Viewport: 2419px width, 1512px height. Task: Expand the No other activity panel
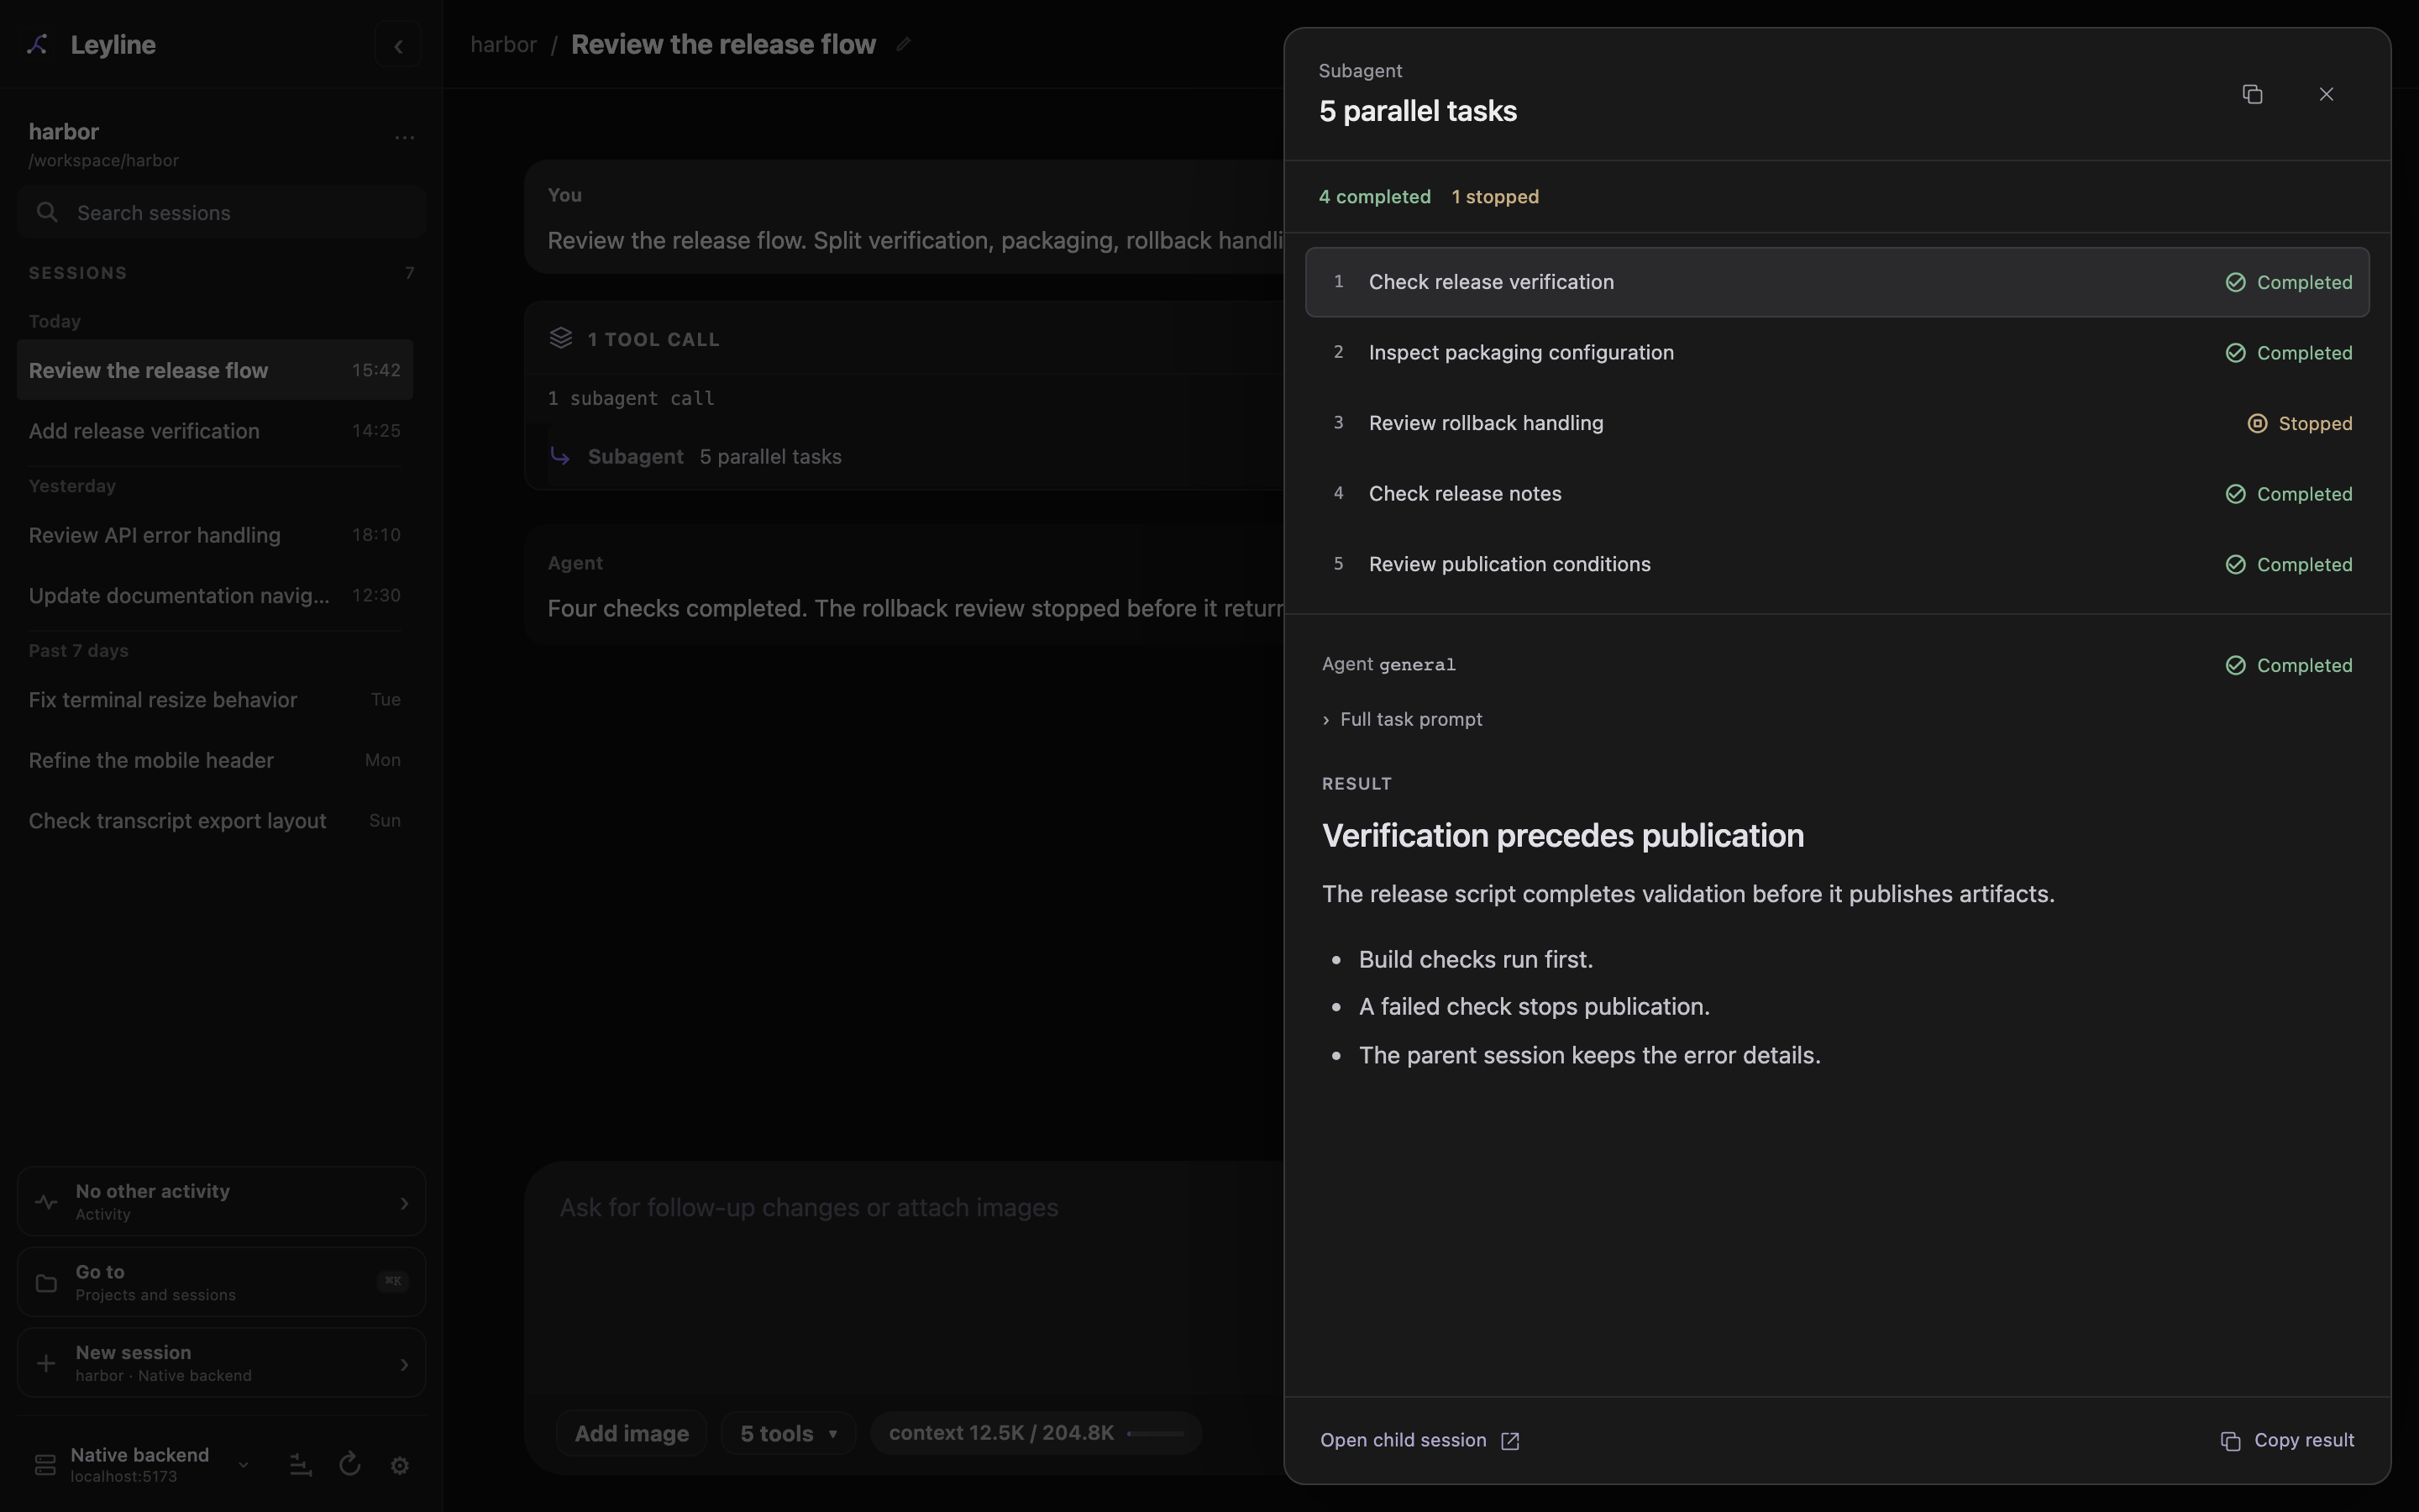(222, 1201)
